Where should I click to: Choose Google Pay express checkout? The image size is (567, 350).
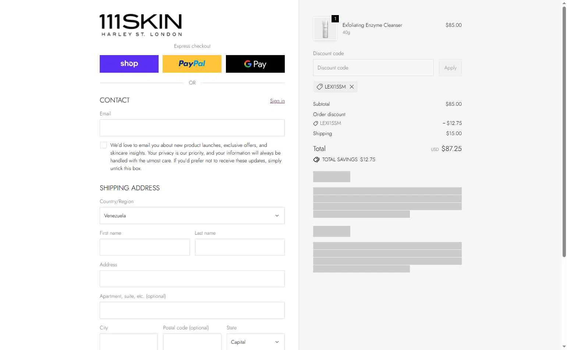tap(255, 64)
